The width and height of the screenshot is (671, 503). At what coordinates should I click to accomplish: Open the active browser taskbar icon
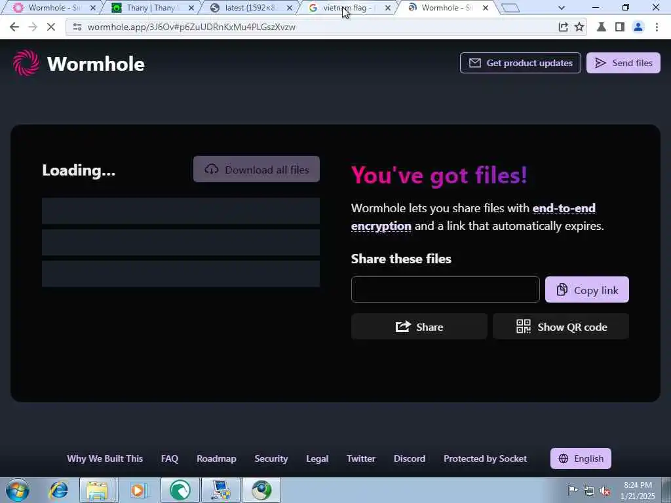pos(261,490)
